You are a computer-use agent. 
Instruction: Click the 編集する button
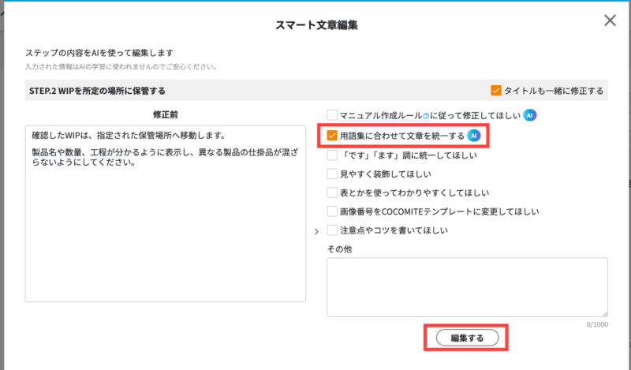pyautogui.click(x=467, y=338)
